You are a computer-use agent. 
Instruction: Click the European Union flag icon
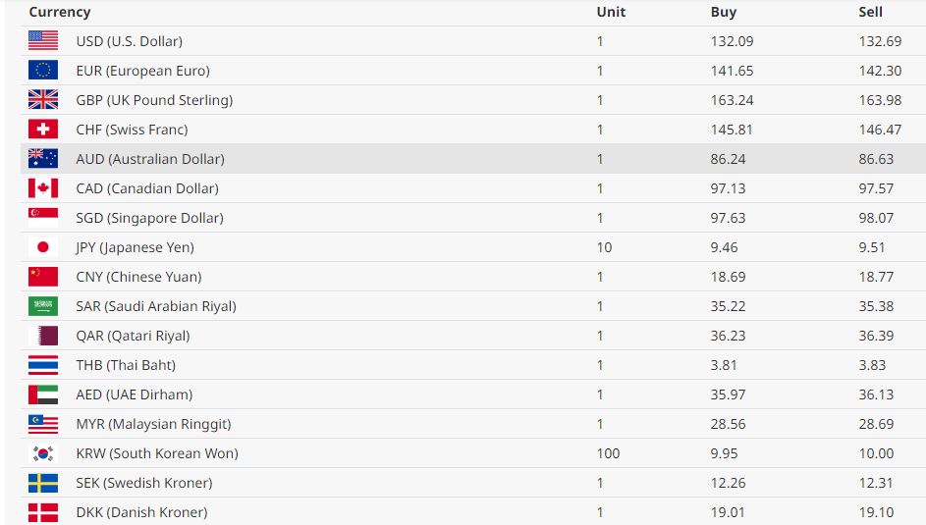tap(43, 71)
